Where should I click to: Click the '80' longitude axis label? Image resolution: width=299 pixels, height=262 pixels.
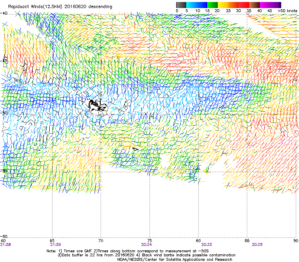[x=198, y=241]
